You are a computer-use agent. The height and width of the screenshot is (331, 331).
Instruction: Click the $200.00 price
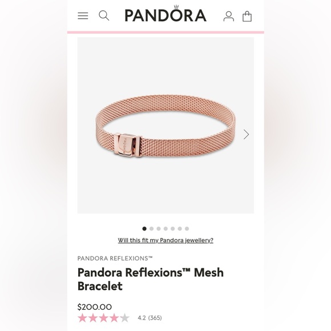pyautogui.click(x=95, y=307)
